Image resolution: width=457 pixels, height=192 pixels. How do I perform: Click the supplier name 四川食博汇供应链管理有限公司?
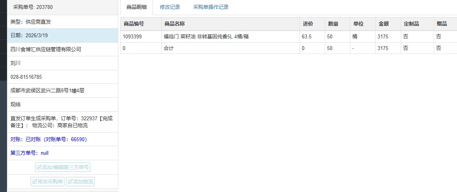point(46,49)
